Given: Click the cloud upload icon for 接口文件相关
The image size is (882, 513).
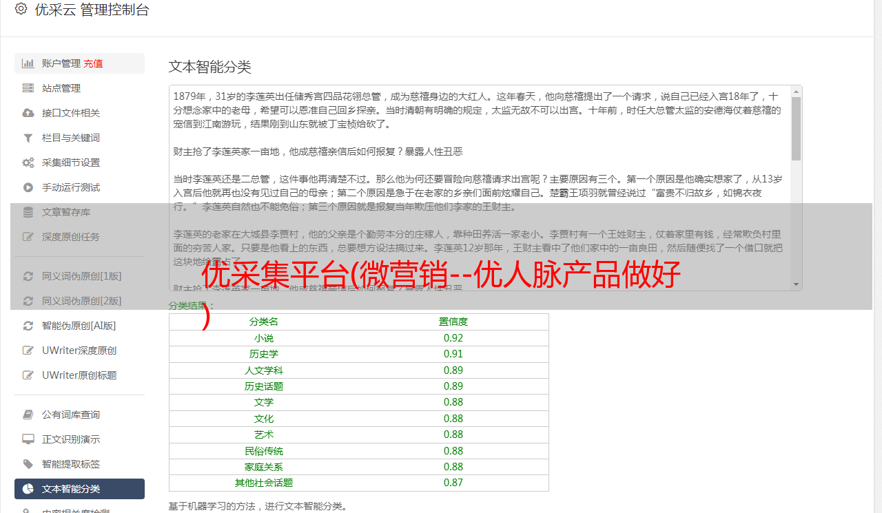Looking at the screenshot, I should point(28,113).
